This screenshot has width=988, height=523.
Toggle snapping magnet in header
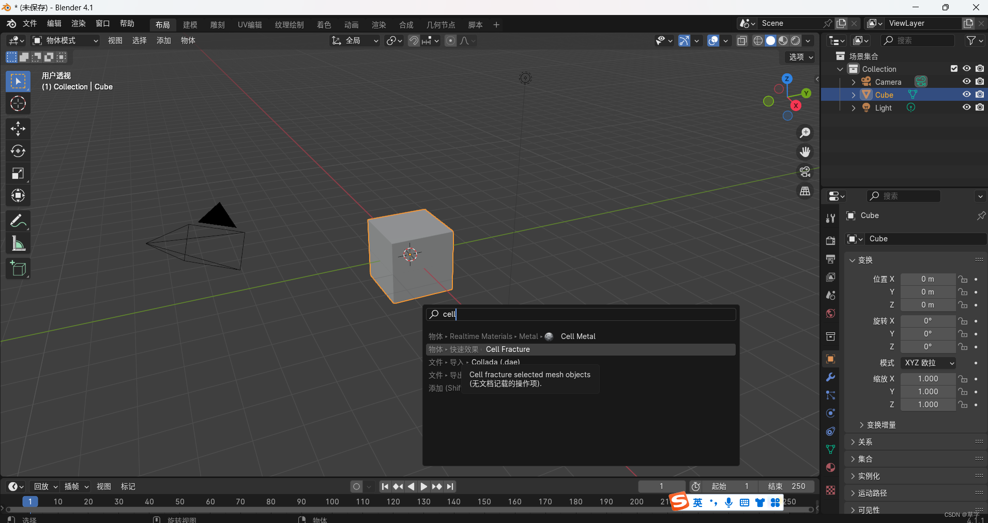(x=414, y=40)
